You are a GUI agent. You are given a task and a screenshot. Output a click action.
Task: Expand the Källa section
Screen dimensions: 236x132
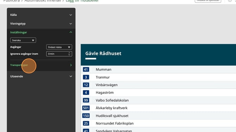[x=41, y=15]
